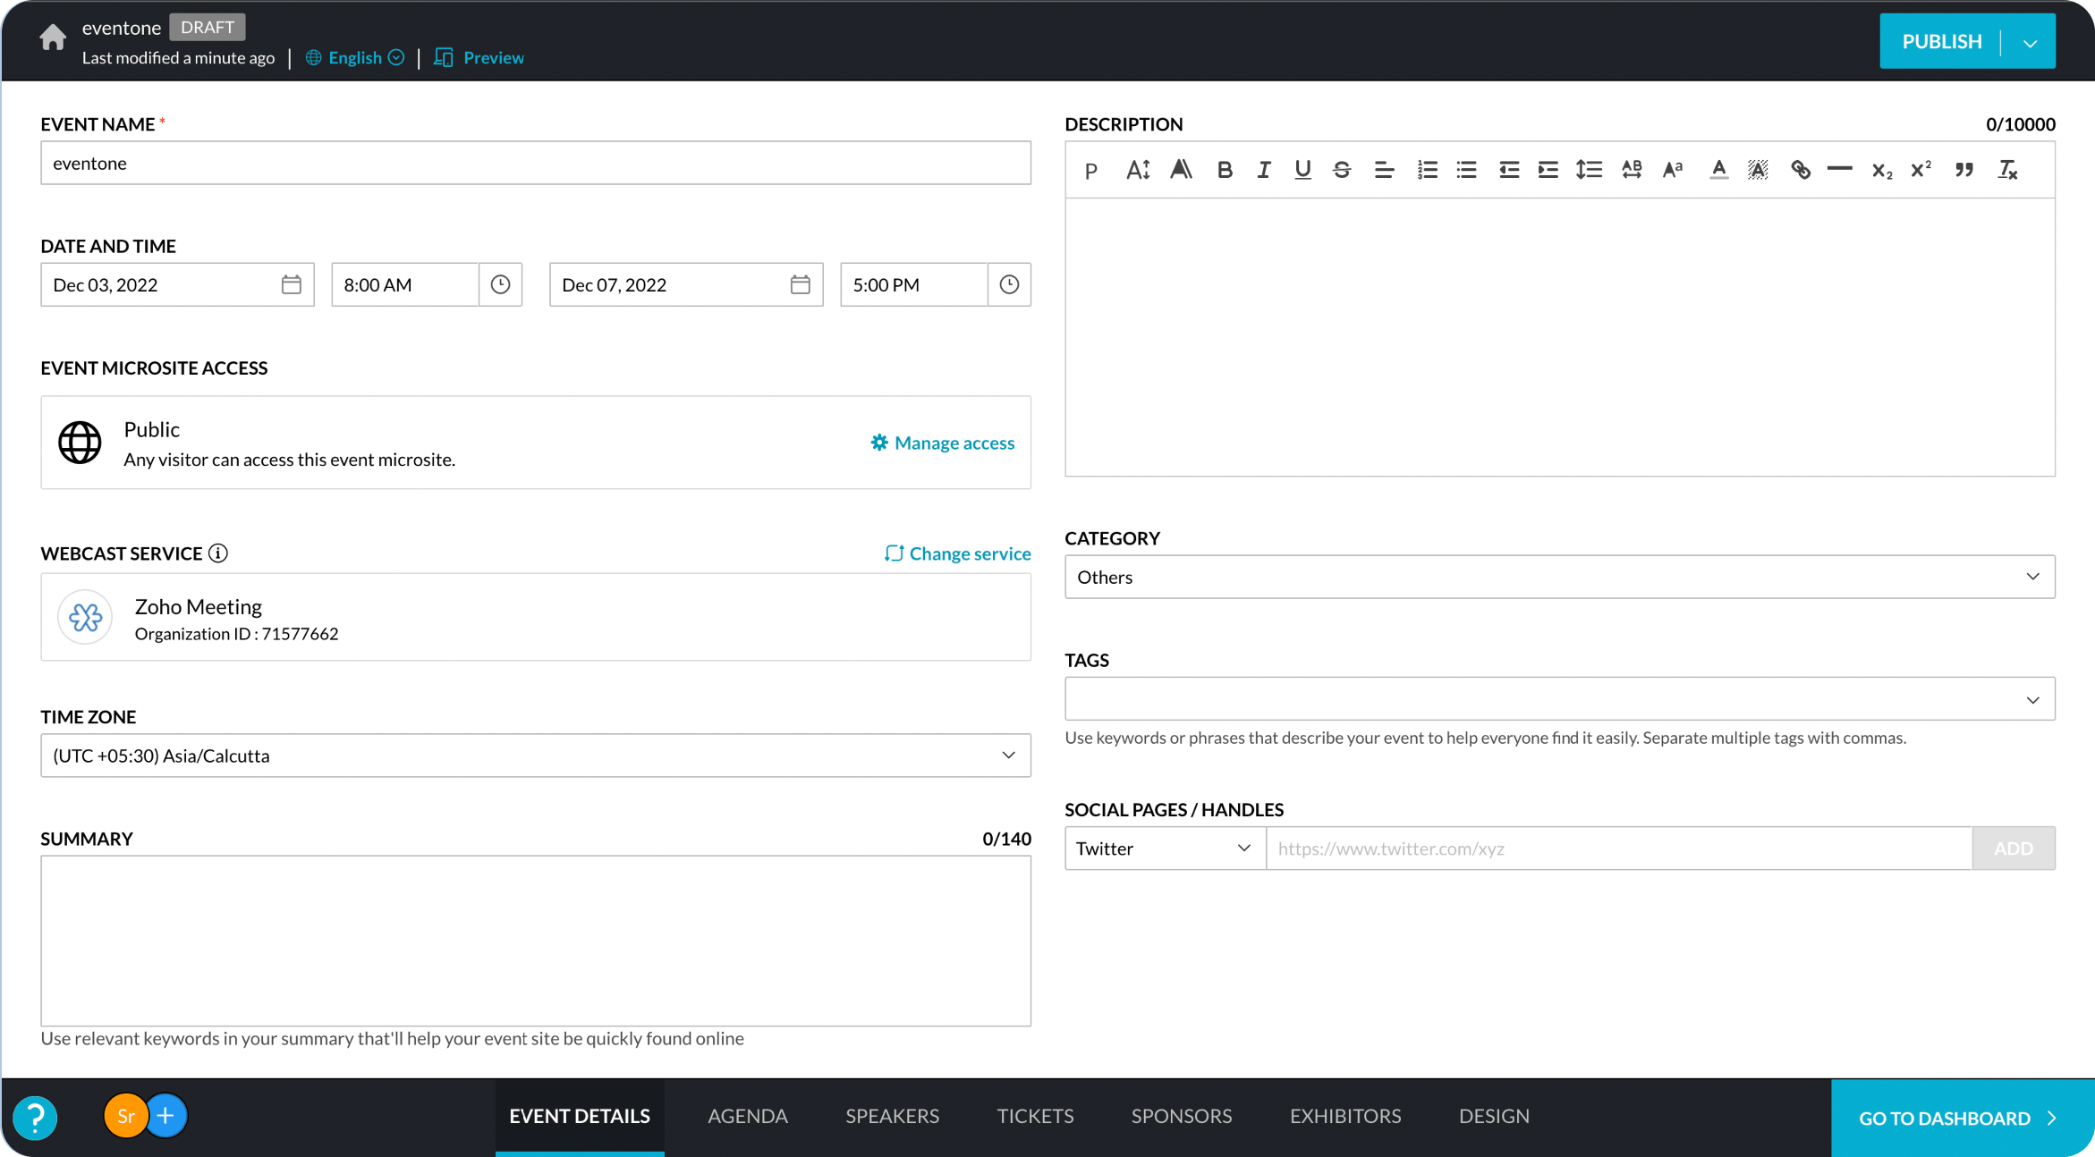Open Twitter social platform dropdown
The height and width of the screenshot is (1157, 2095).
coord(1164,848)
